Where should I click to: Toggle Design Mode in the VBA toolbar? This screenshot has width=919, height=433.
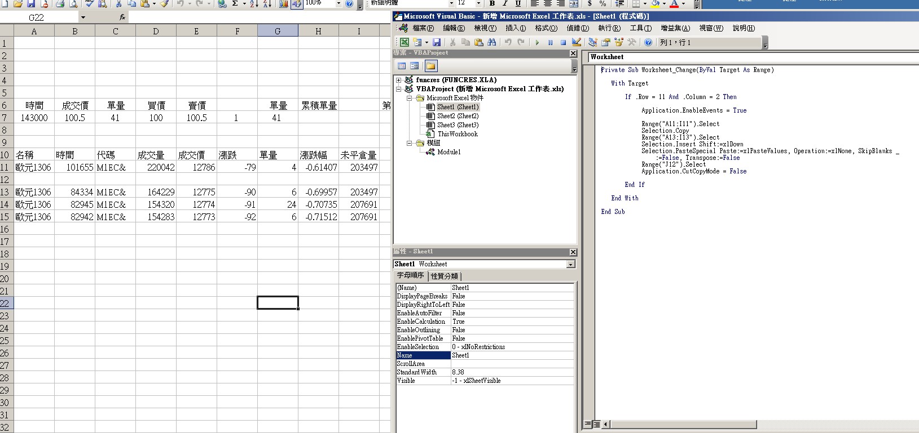click(x=576, y=42)
